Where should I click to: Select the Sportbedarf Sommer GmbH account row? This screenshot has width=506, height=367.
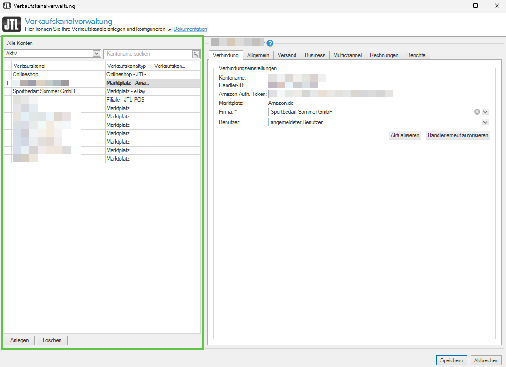click(102, 91)
